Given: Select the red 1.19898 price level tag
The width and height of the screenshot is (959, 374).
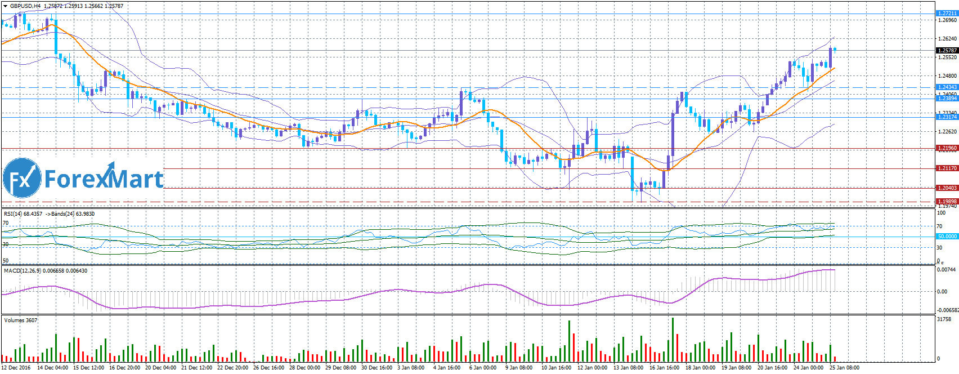Looking at the screenshot, I should pyautogui.click(x=947, y=201).
